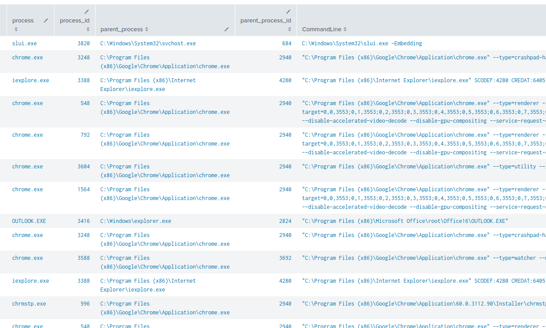Click the svchost.exe parent process path
This screenshot has width=546, height=328.
click(148, 44)
